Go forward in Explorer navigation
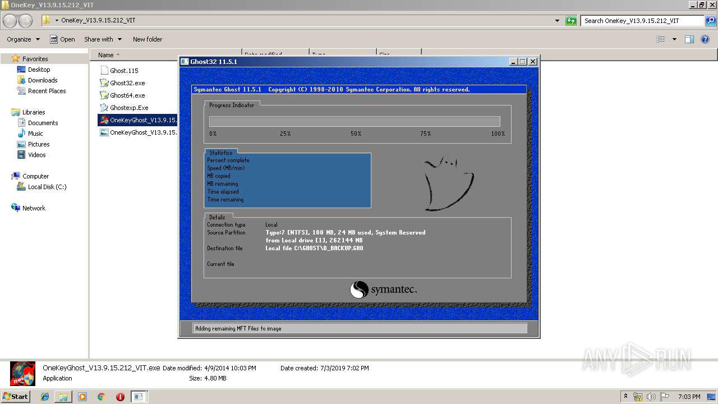The height and width of the screenshot is (404, 718). pyautogui.click(x=26, y=21)
